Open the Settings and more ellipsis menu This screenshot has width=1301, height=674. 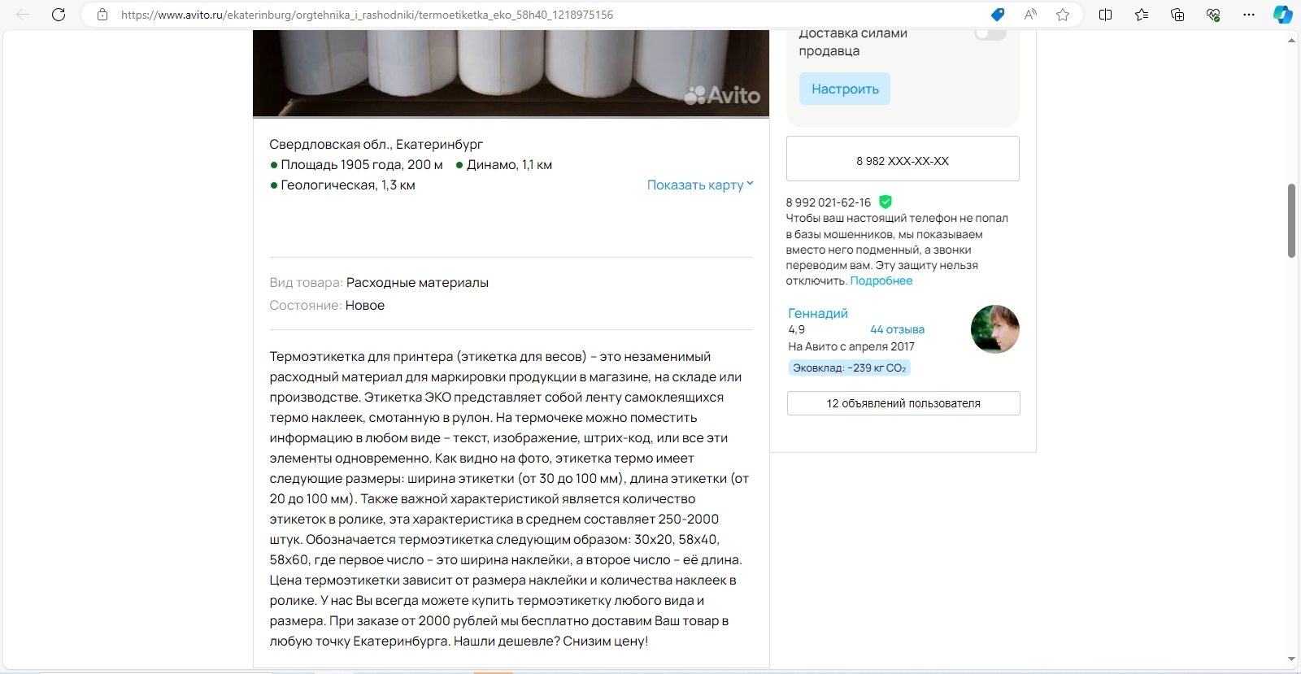pos(1249,15)
